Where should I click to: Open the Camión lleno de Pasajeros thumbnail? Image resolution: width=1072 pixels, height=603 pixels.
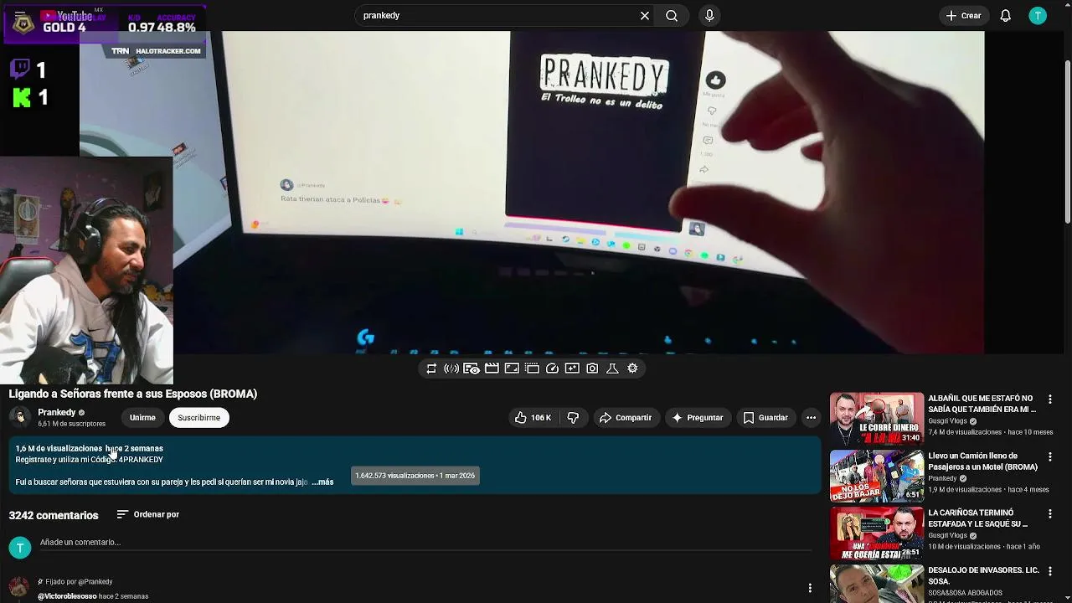pyautogui.click(x=876, y=476)
